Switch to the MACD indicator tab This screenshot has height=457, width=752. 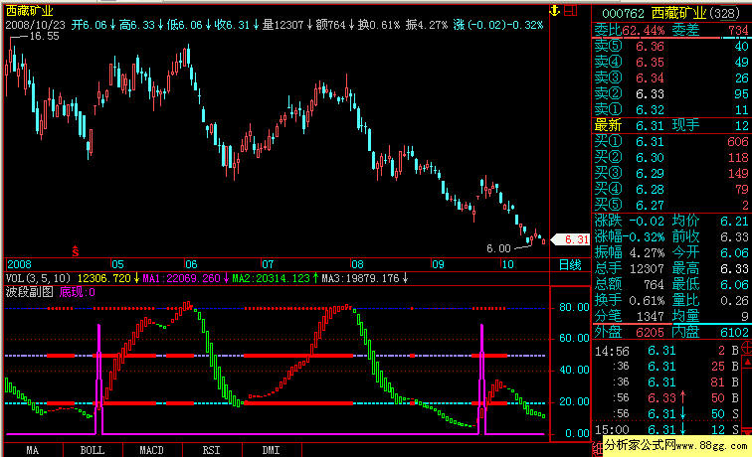[x=151, y=450]
